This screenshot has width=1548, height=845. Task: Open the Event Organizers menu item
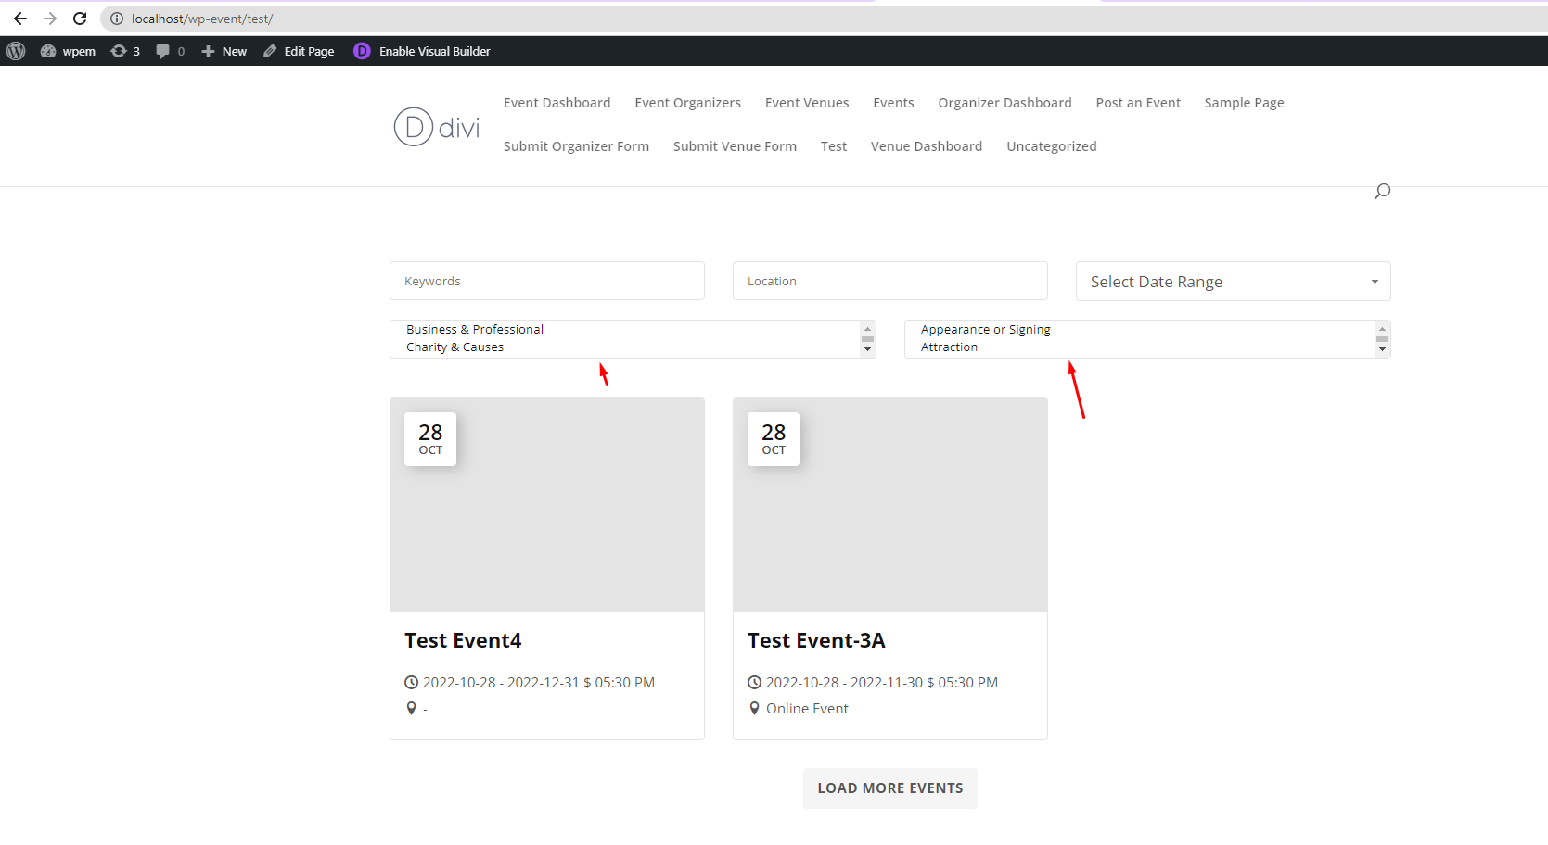687,103
